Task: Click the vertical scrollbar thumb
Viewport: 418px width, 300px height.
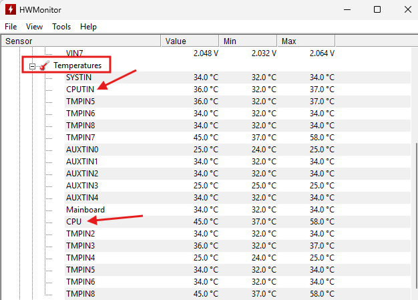Action: [x=416, y=215]
